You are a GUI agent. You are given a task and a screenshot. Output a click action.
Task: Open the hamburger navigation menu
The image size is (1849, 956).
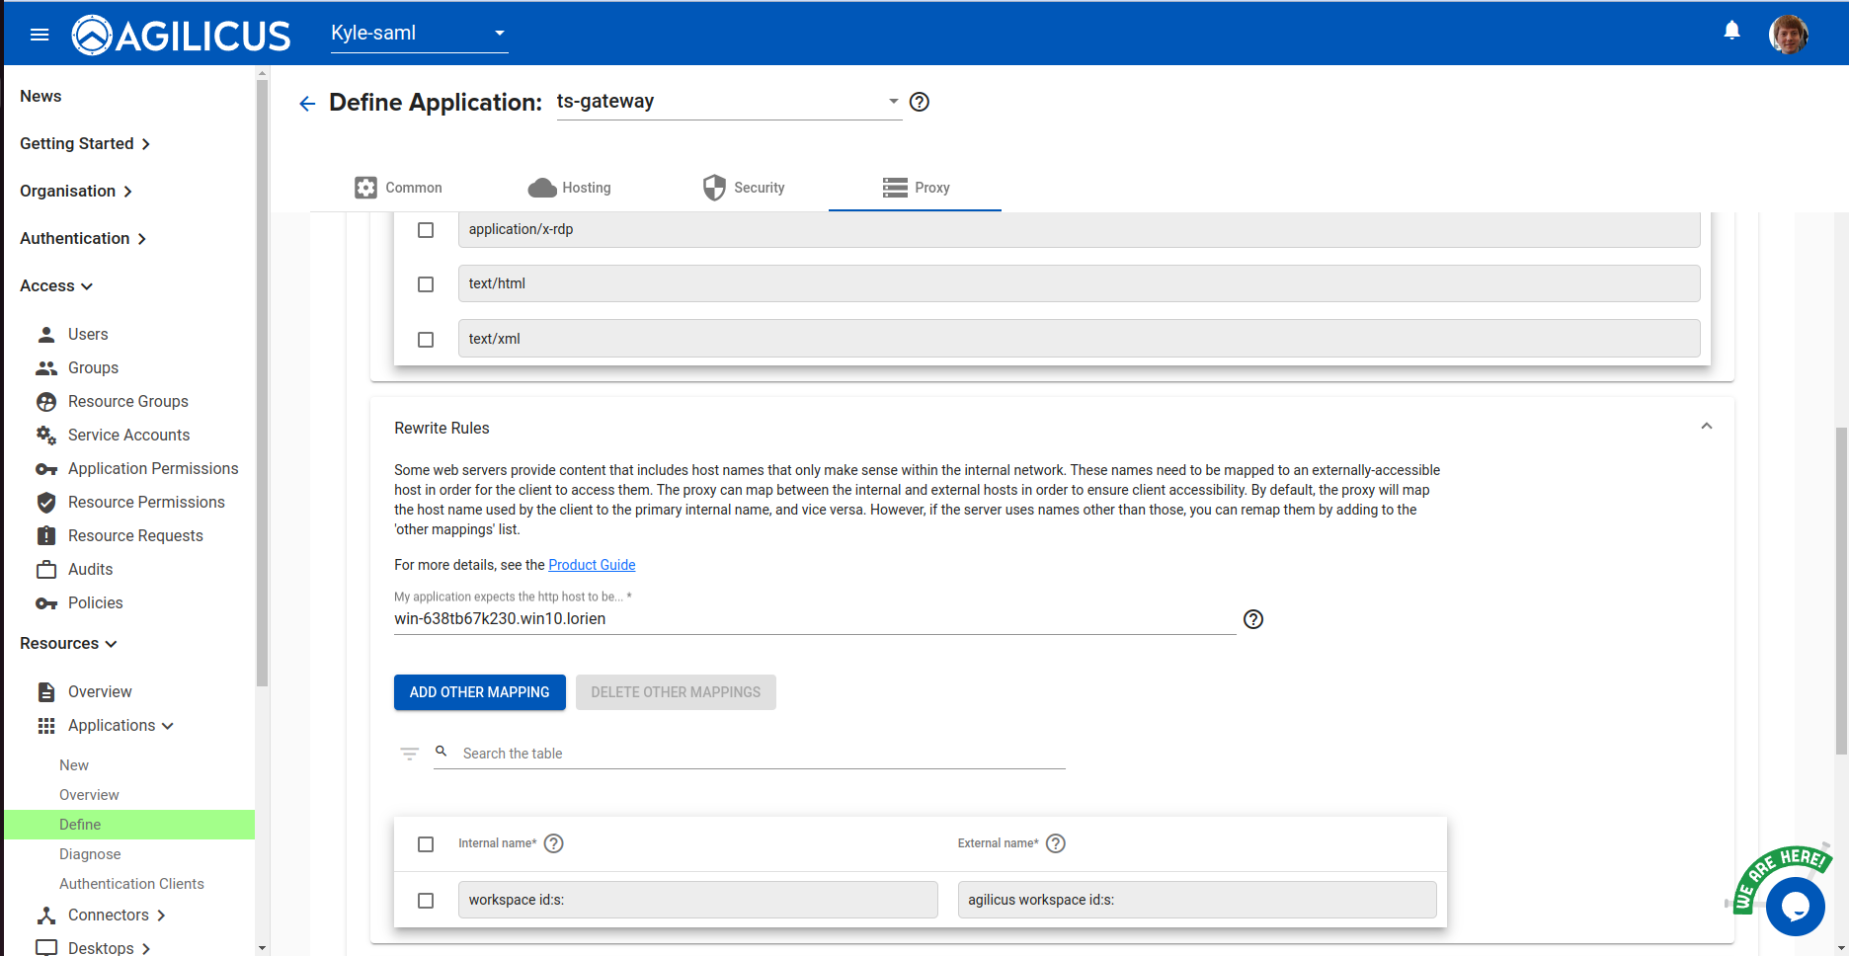tap(39, 33)
